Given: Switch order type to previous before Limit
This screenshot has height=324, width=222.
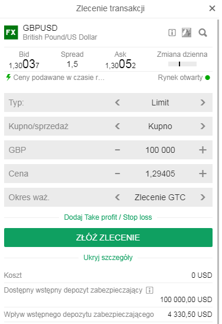Looking at the screenshot, I should coord(117,102).
